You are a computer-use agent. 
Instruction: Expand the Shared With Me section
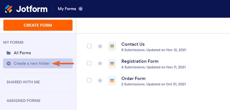pos(23,82)
